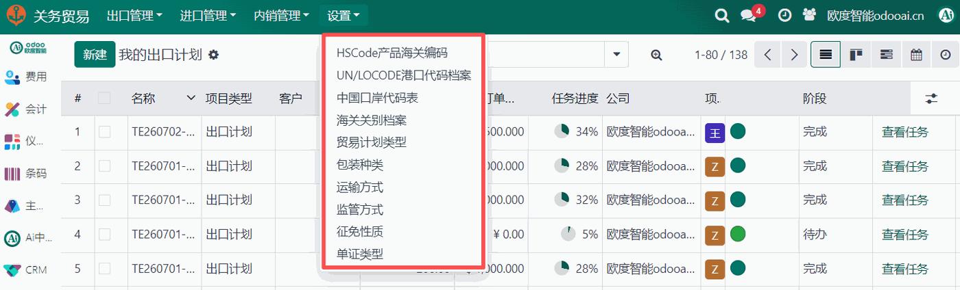Check the checkbox for row 1
Image resolution: width=960 pixels, height=290 pixels.
point(104,132)
